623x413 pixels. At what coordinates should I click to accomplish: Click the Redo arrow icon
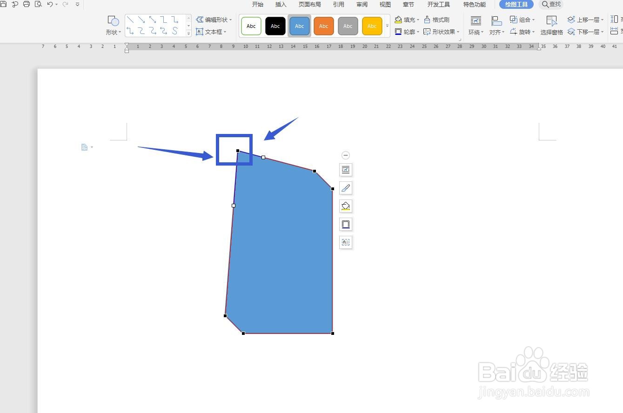[65, 4]
